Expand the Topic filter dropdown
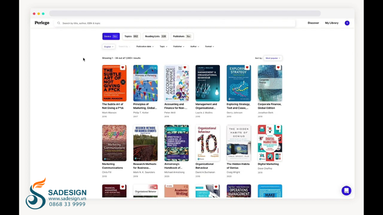 click(164, 46)
